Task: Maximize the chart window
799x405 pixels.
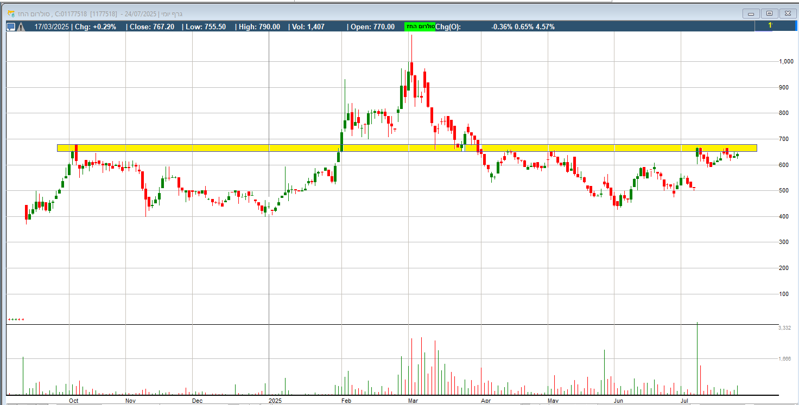Action: pos(769,14)
